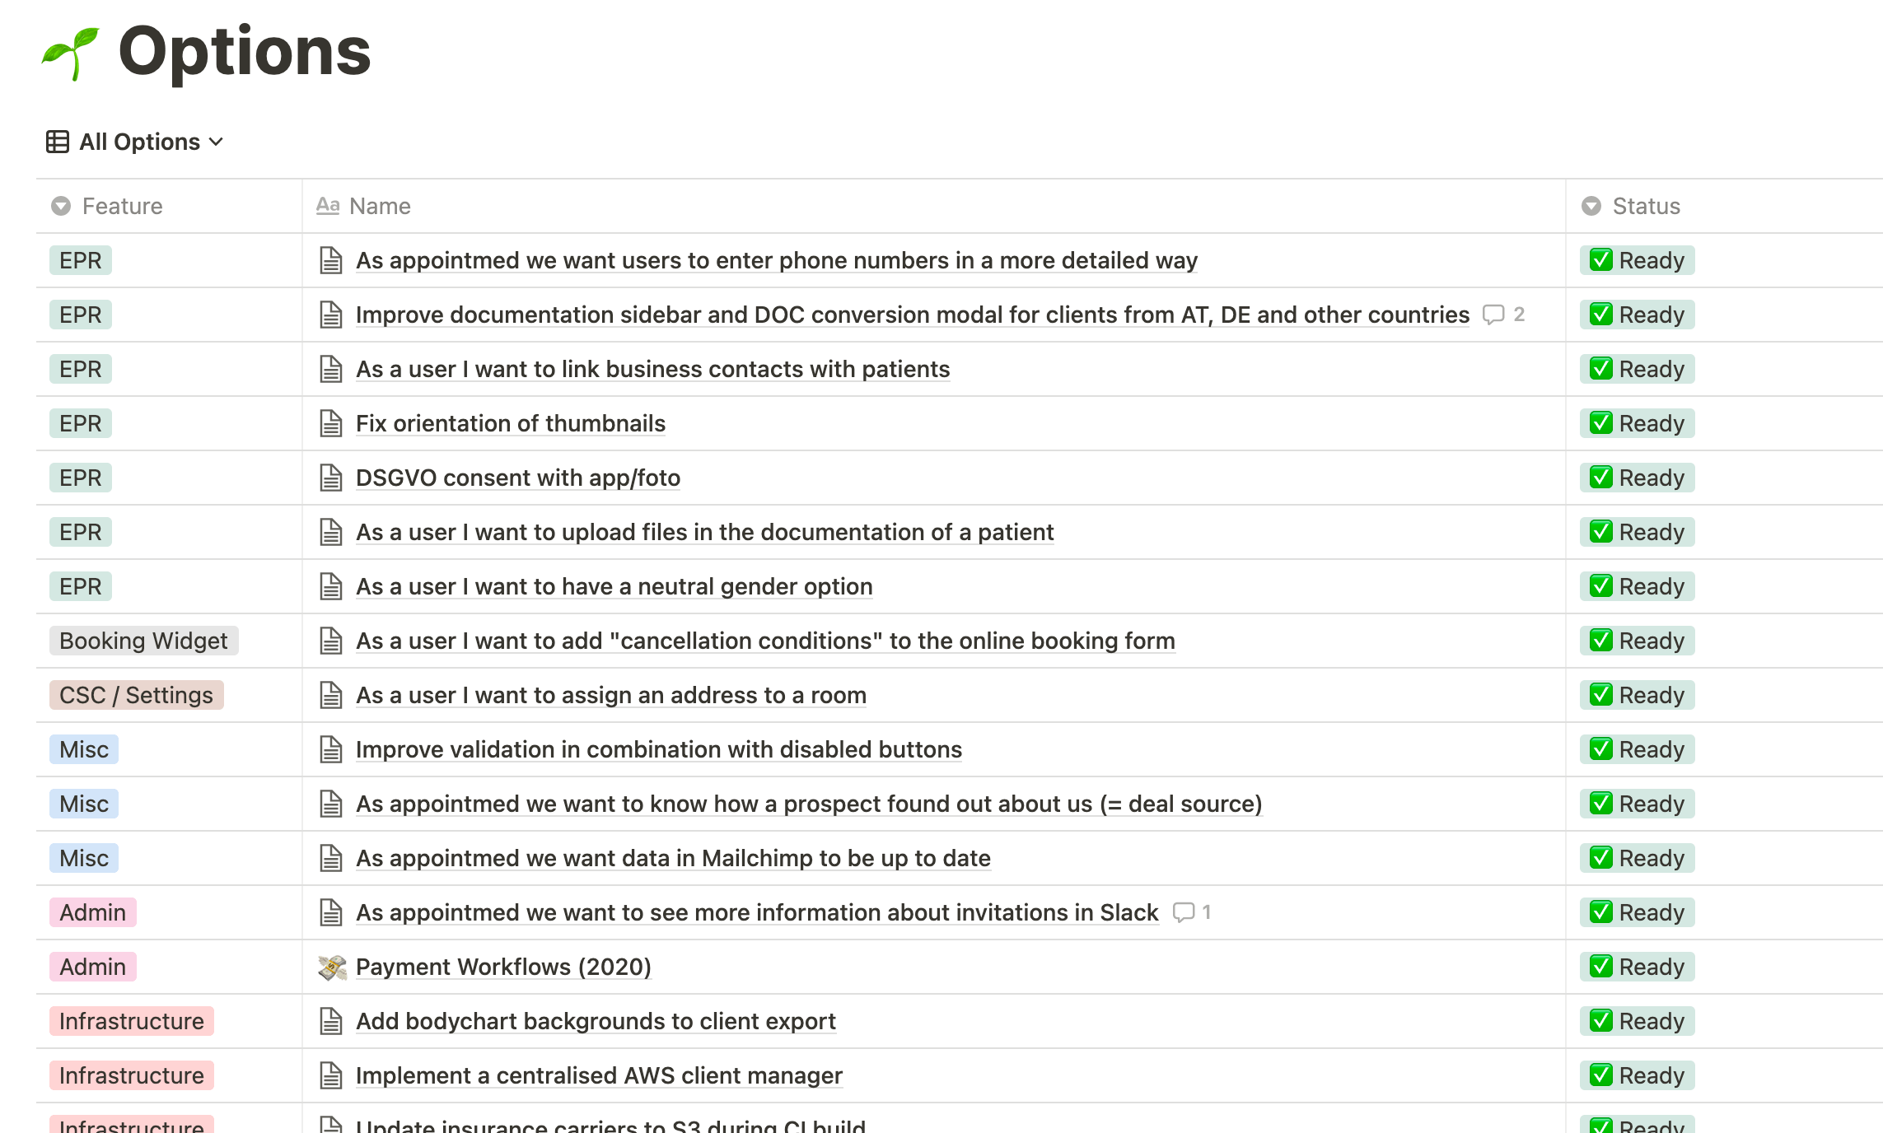This screenshot has width=1883, height=1133.
Task: Click the table view icon next to All Options
Action: point(58,142)
